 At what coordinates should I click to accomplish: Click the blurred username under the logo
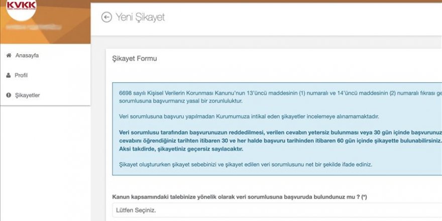point(29,27)
